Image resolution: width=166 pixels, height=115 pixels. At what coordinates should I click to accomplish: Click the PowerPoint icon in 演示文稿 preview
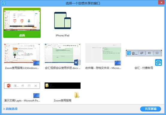[x=9, y=86]
